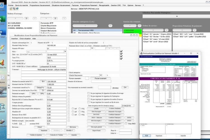
Task: Click the open-folder icon in Gescant toolbar
Action: tap(11, 9)
